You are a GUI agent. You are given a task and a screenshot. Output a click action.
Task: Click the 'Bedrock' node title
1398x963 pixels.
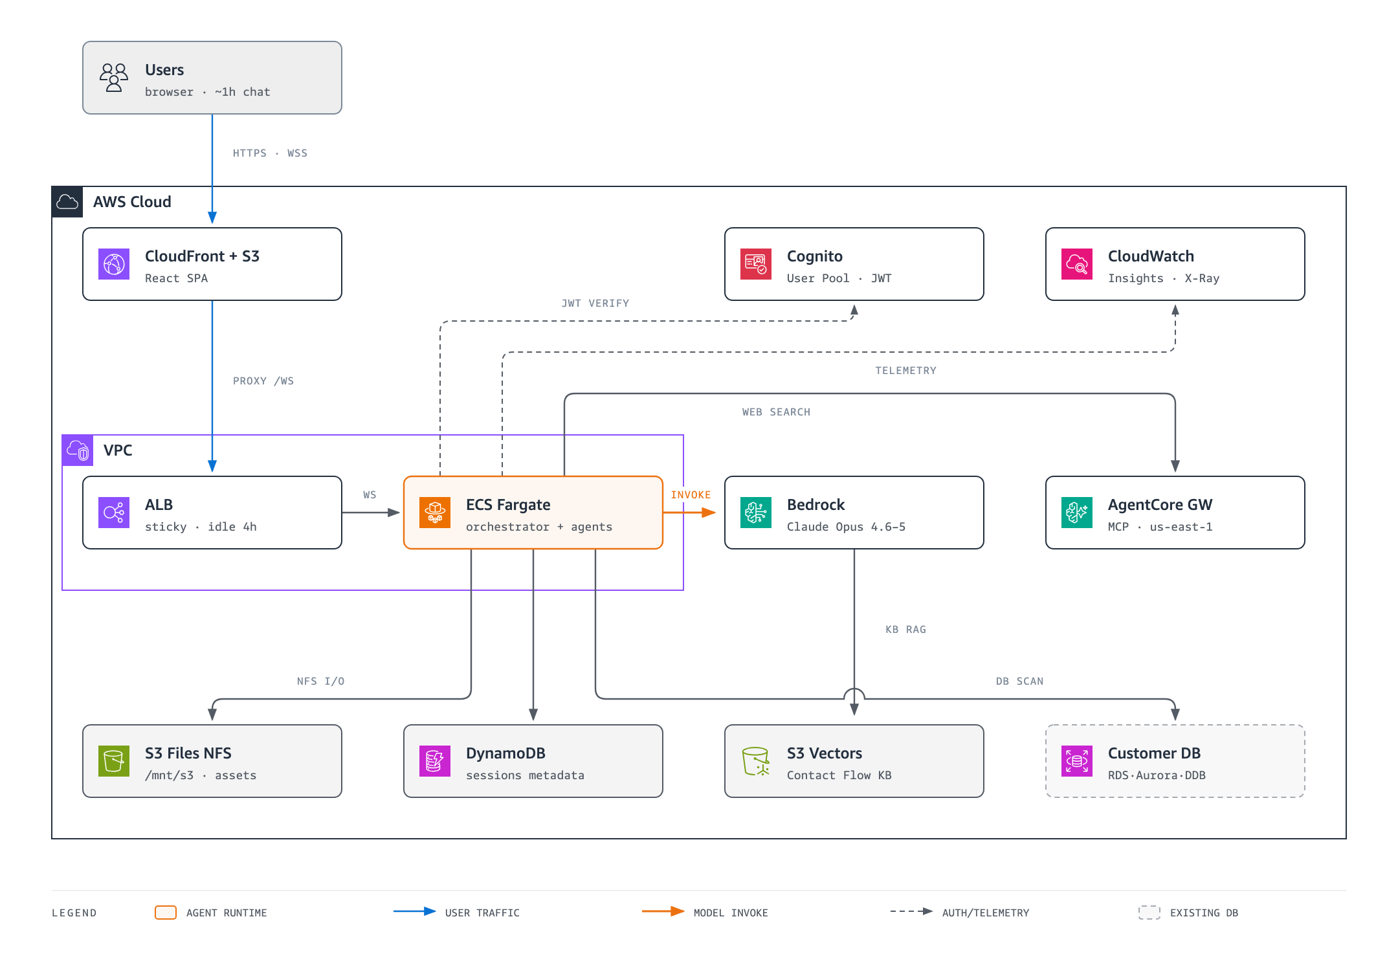pos(815,505)
